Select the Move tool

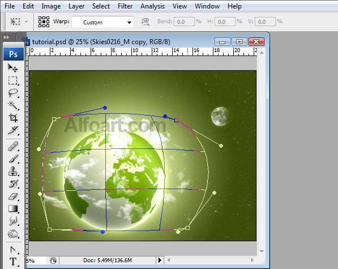[x=12, y=68]
